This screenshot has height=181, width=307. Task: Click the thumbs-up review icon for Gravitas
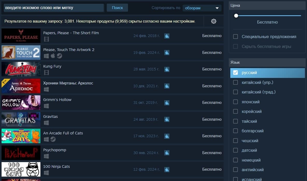click(x=167, y=119)
